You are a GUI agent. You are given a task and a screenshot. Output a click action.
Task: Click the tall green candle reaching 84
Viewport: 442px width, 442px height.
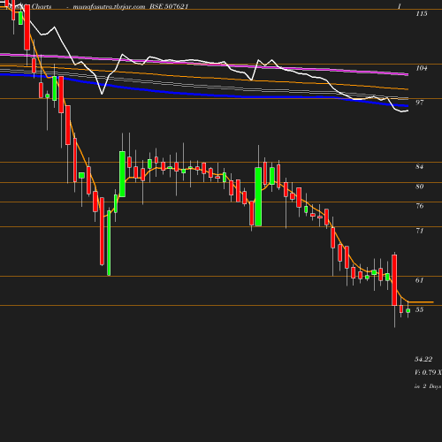tap(258, 196)
